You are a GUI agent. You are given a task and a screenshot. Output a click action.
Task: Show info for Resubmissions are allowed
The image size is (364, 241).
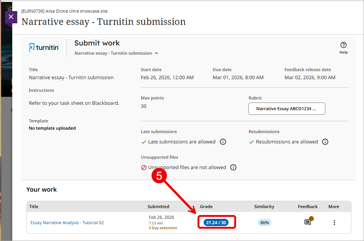(325, 142)
